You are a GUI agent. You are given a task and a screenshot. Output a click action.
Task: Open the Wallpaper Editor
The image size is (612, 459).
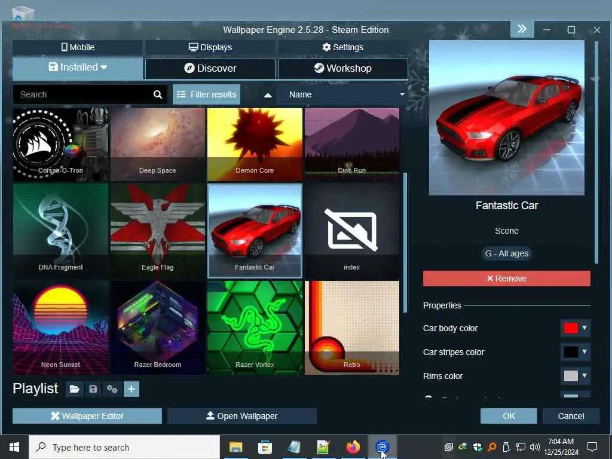click(x=87, y=416)
